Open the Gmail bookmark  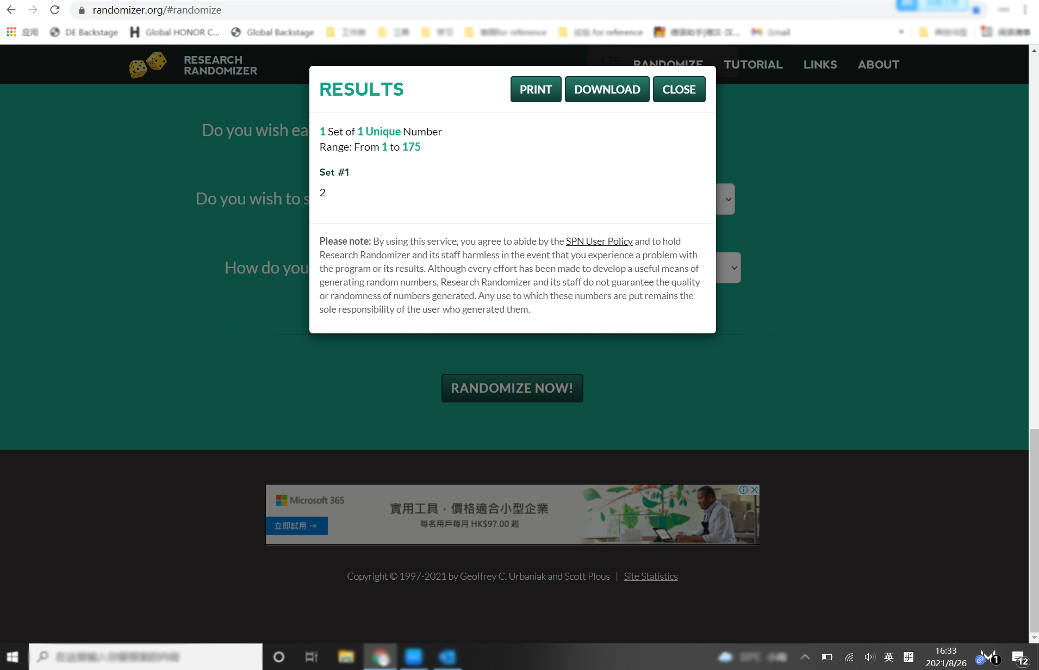tap(769, 32)
